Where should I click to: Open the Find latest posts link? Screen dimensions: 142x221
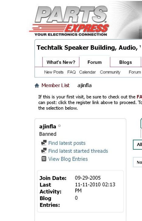[x=67, y=143]
